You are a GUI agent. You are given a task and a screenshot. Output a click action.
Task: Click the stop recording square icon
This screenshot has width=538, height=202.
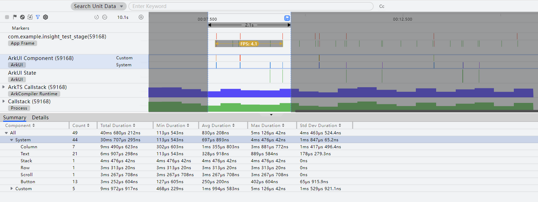[x=7, y=17]
